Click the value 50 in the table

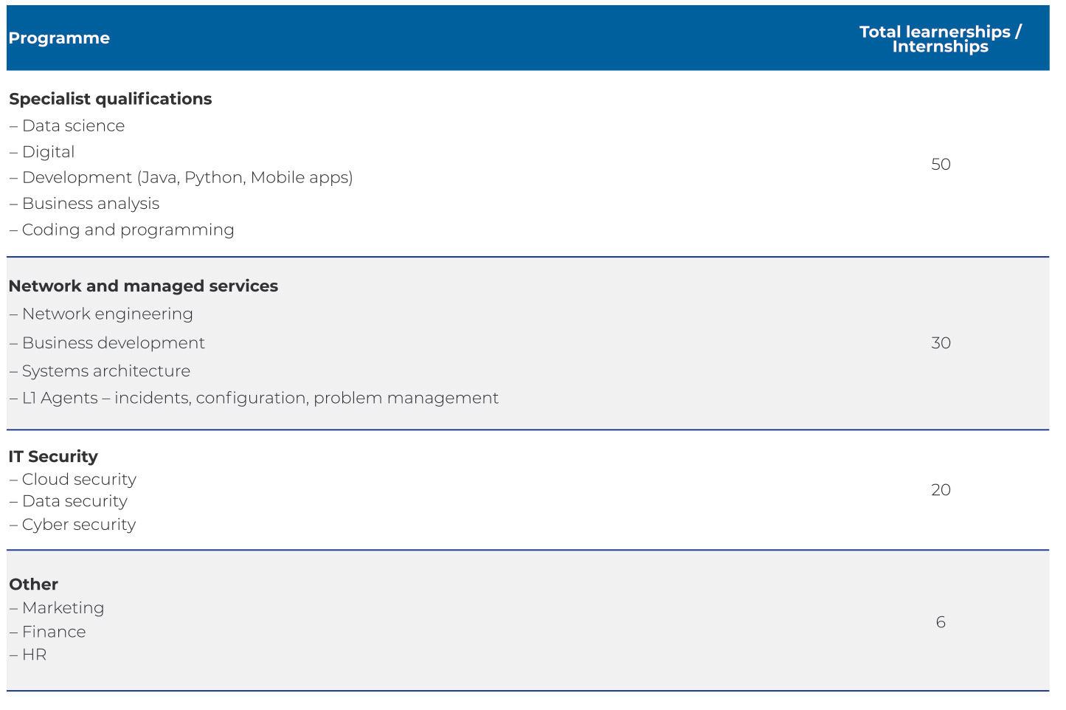coord(941,165)
